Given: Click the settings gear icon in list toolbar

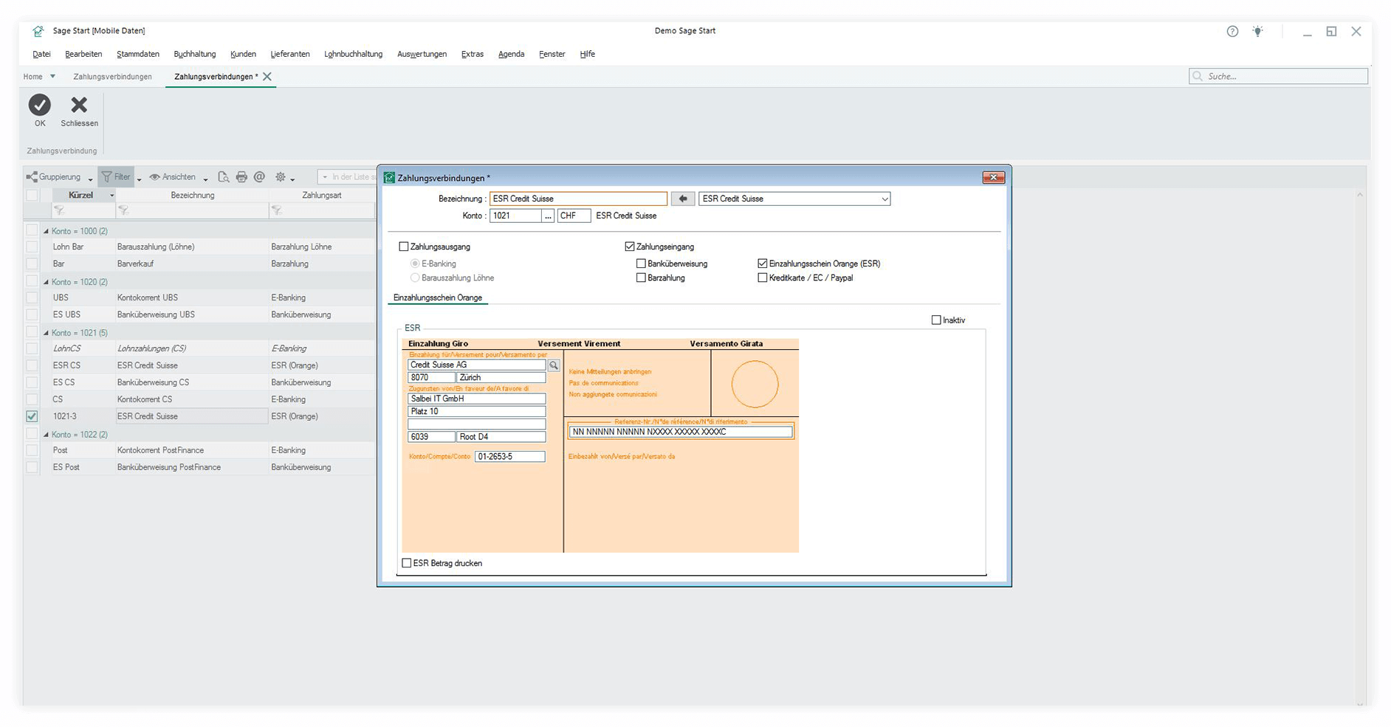Looking at the screenshot, I should pyautogui.click(x=281, y=177).
